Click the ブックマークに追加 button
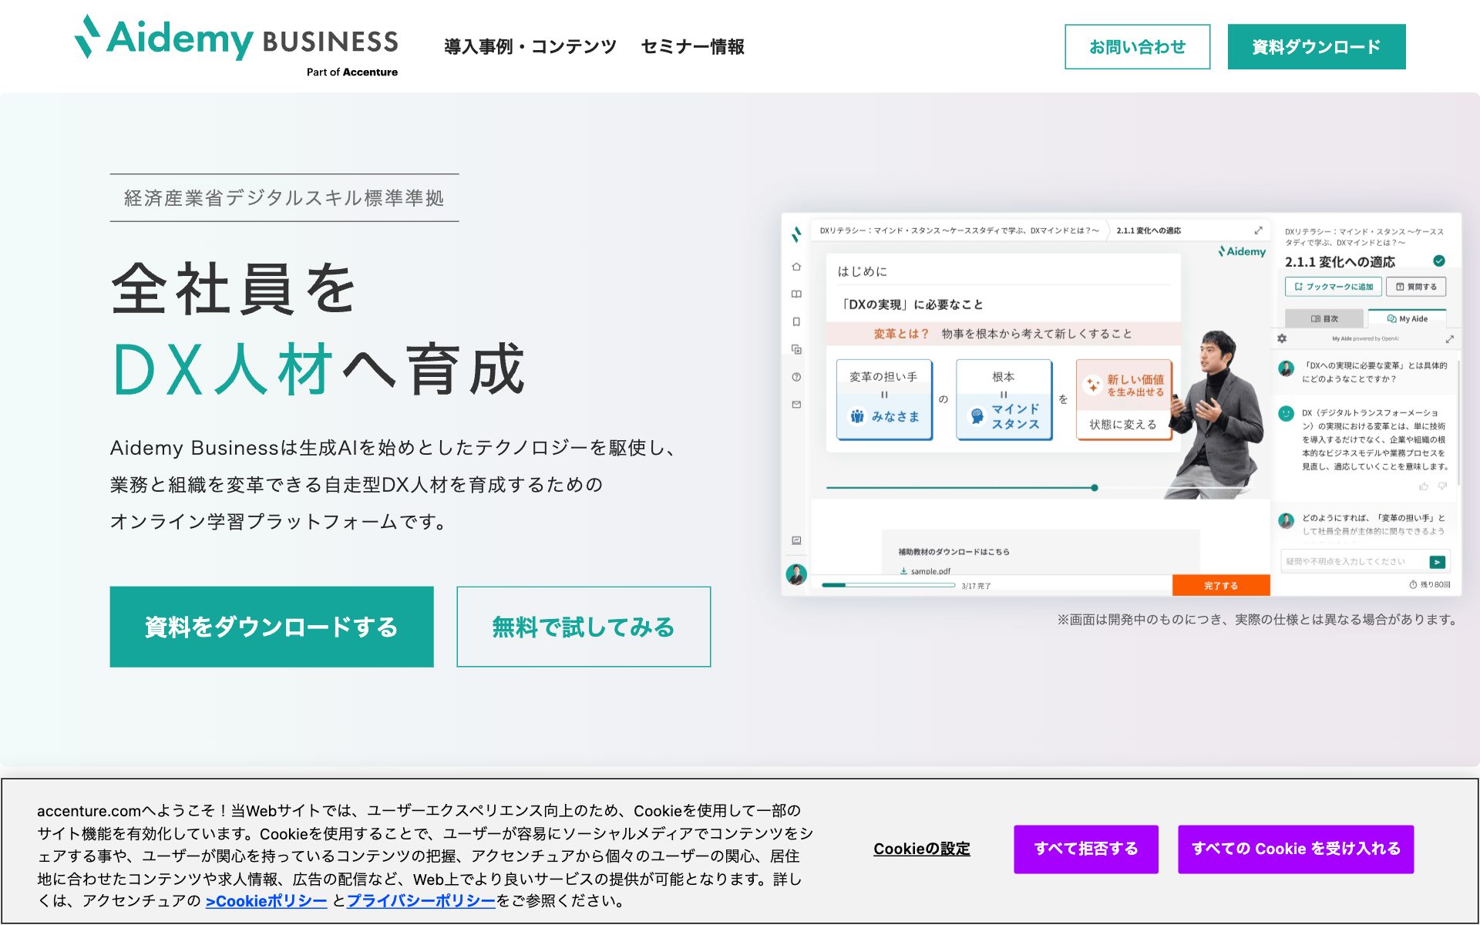Screen dimensions: 1480x925 [x=1334, y=287]
